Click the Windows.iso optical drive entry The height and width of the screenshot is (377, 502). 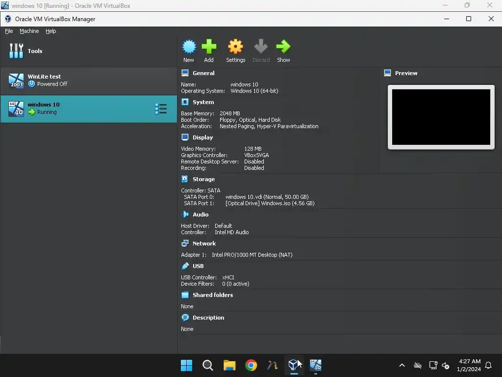[270, 203]
